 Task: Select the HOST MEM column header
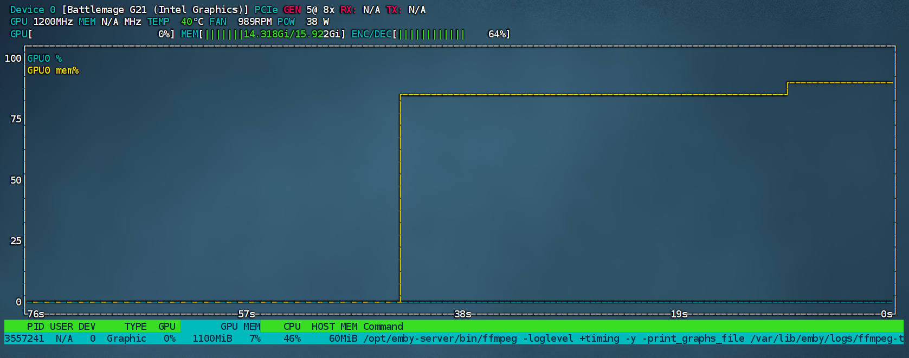click(x=334, y=327)
